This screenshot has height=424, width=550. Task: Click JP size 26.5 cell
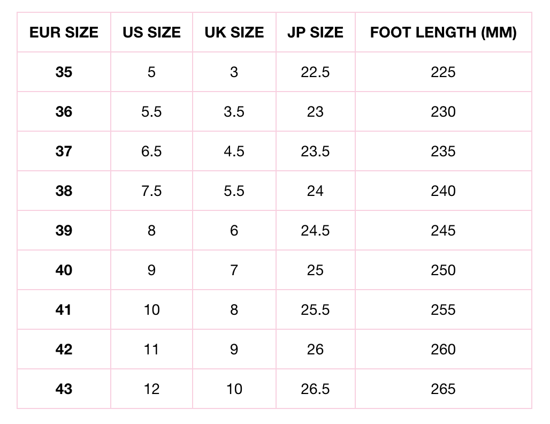(315, 389)
